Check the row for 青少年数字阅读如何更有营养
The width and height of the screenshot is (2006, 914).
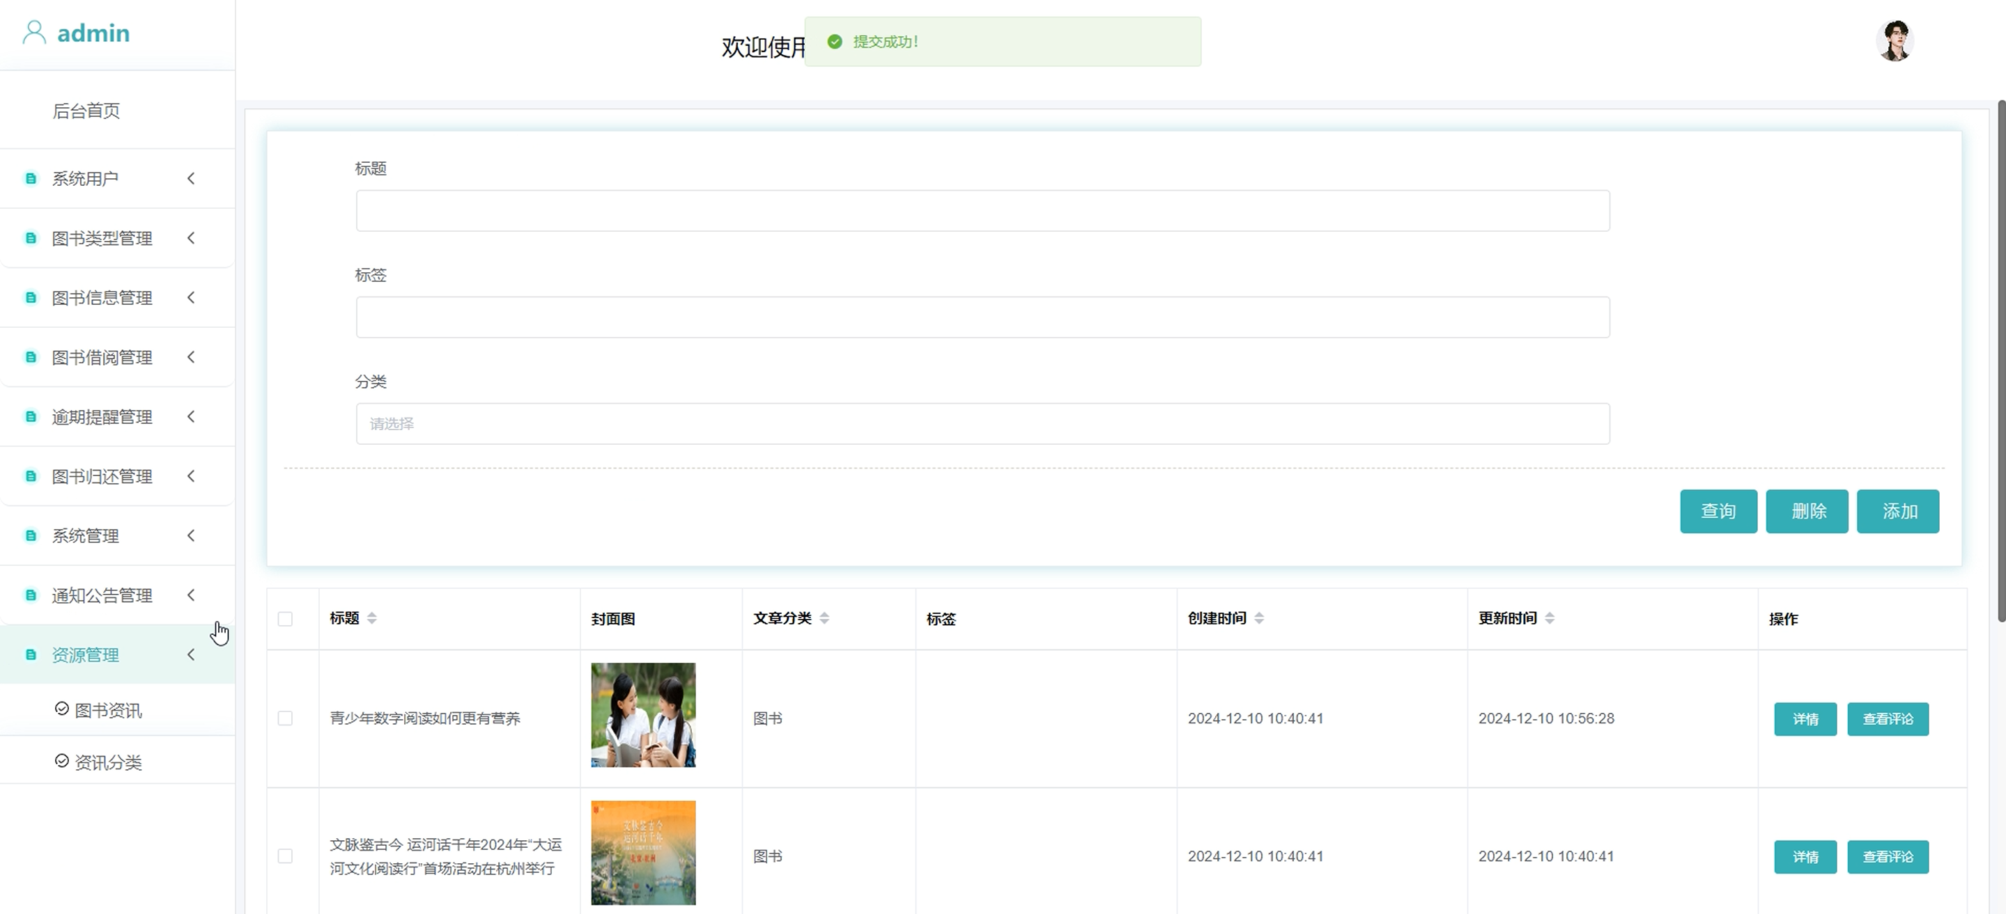(285, 718)
